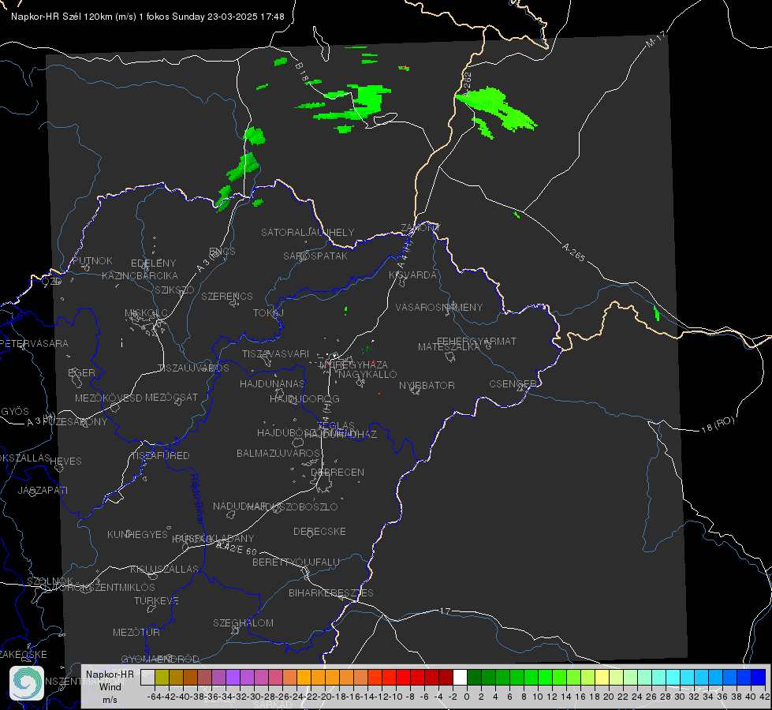Select the deep blue swatch ending the legend

(759, 677)
